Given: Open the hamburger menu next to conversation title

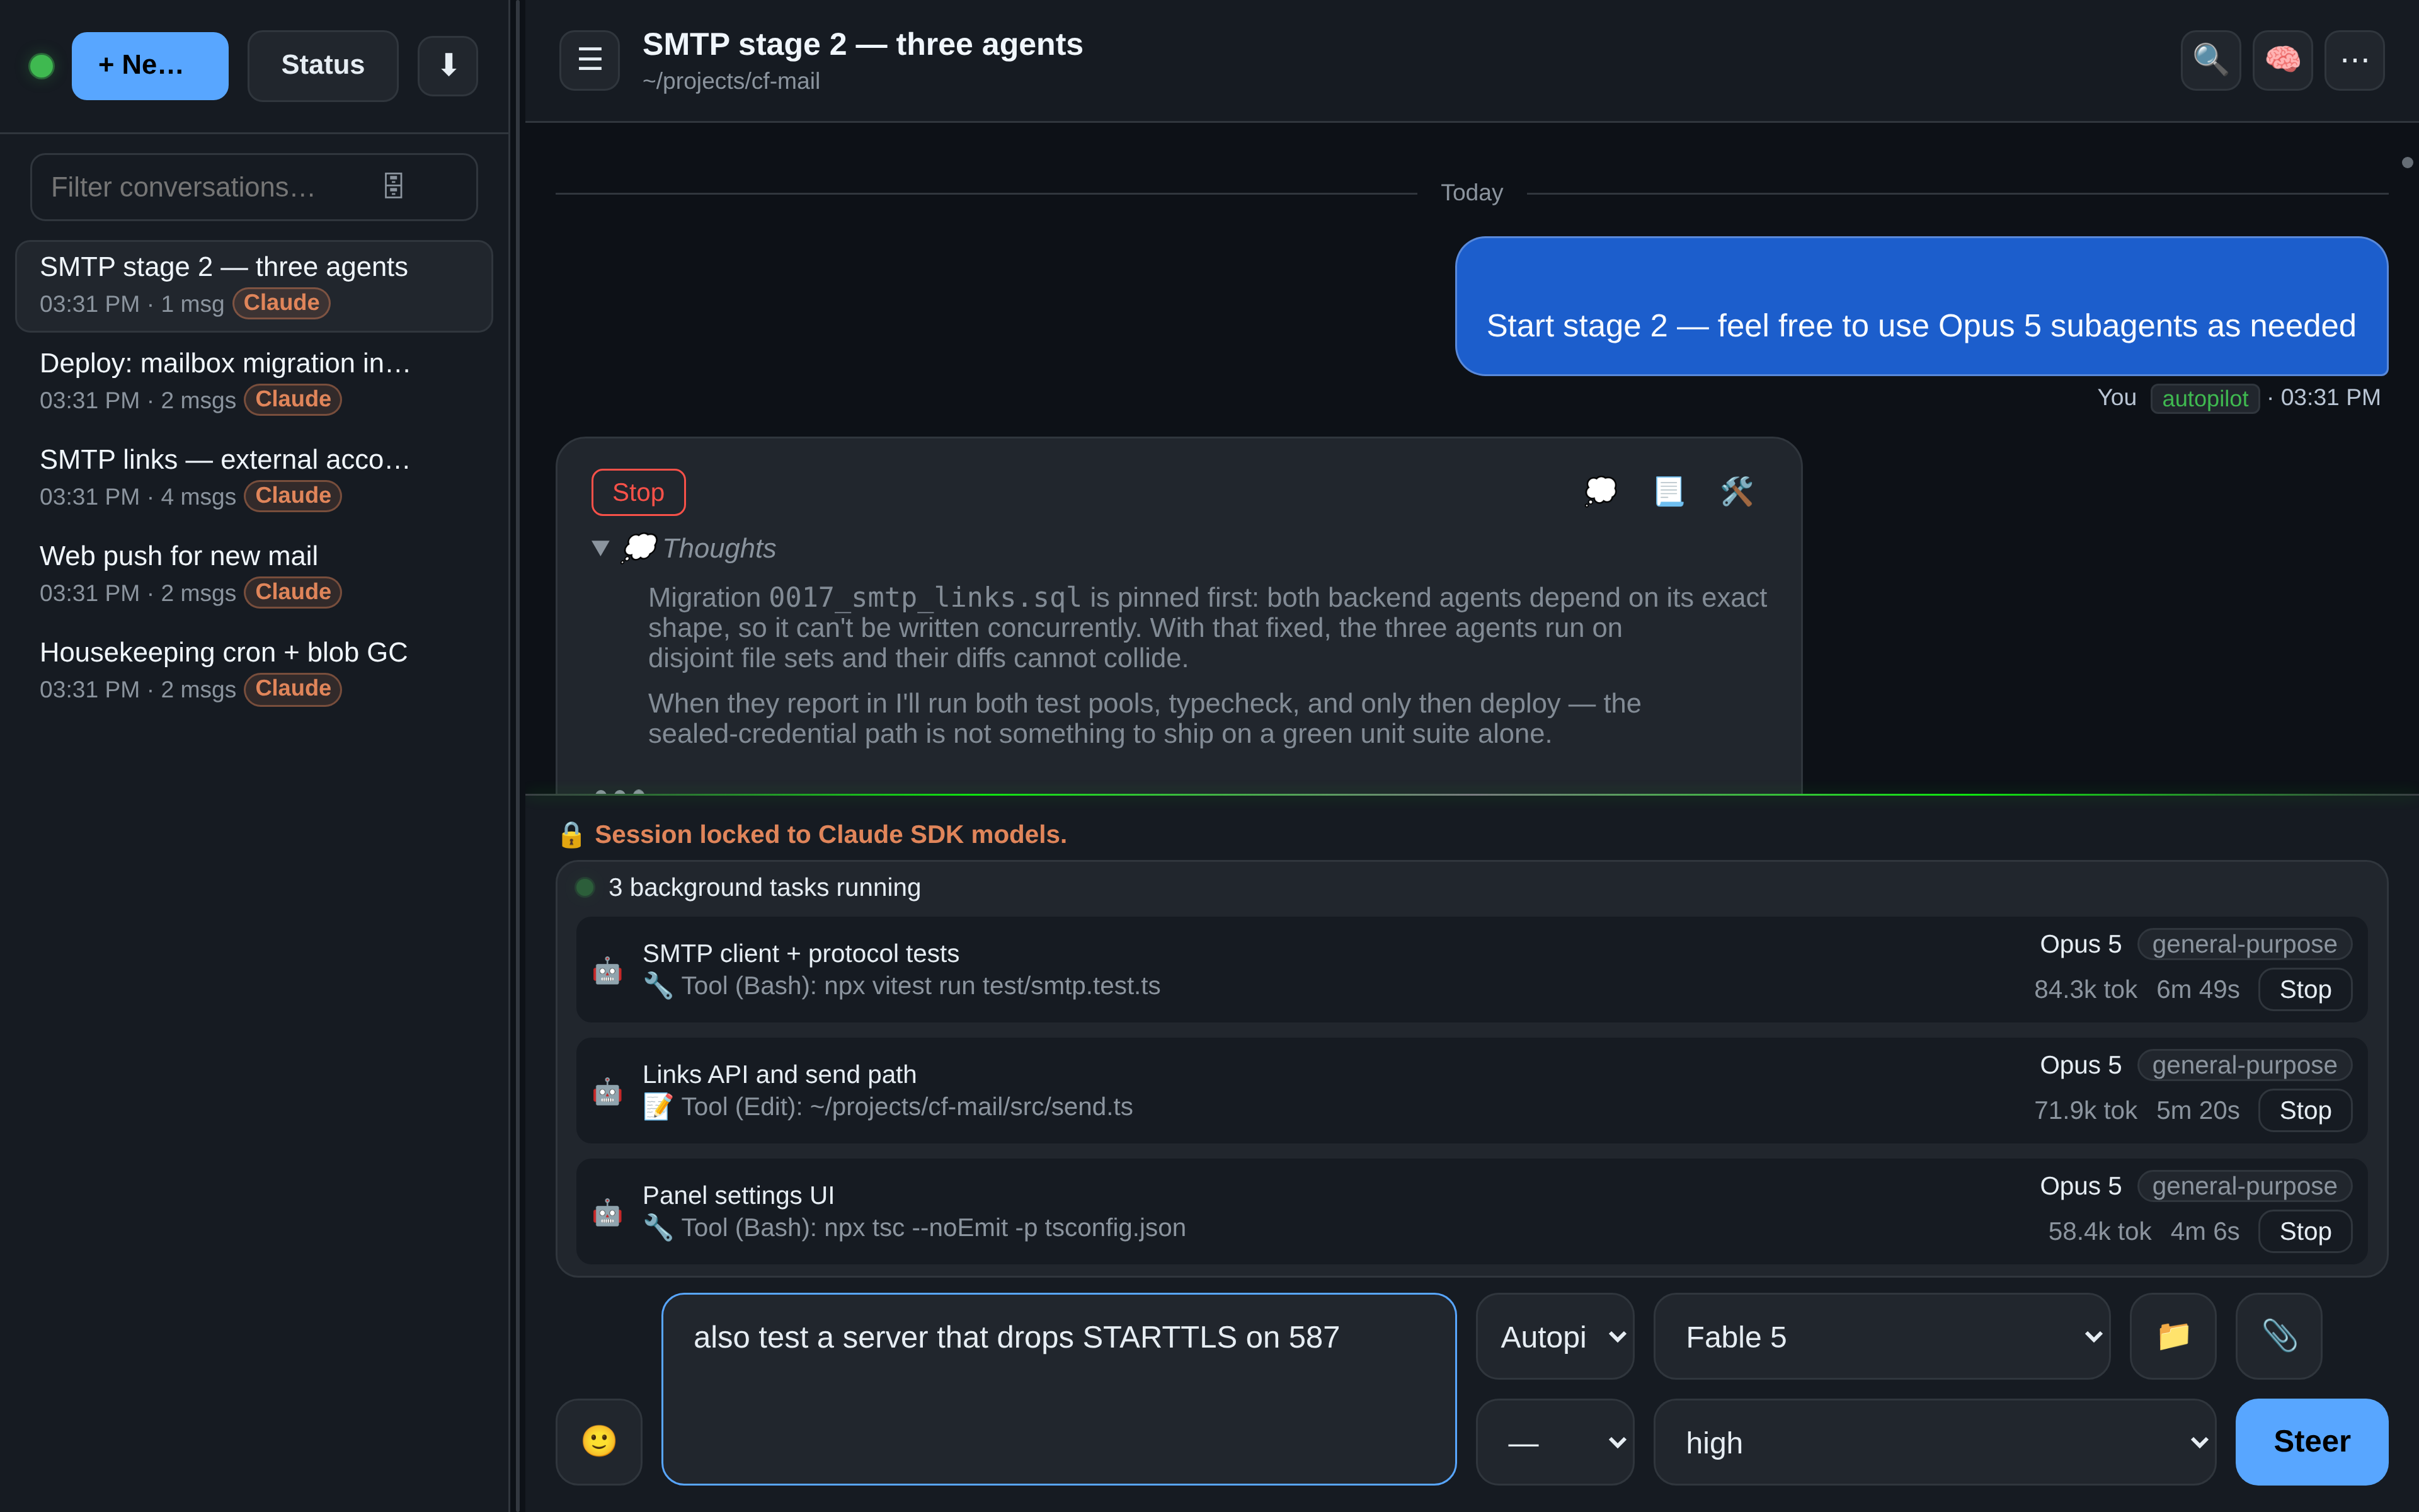Looking at the screenshot, I should (590, 60).
